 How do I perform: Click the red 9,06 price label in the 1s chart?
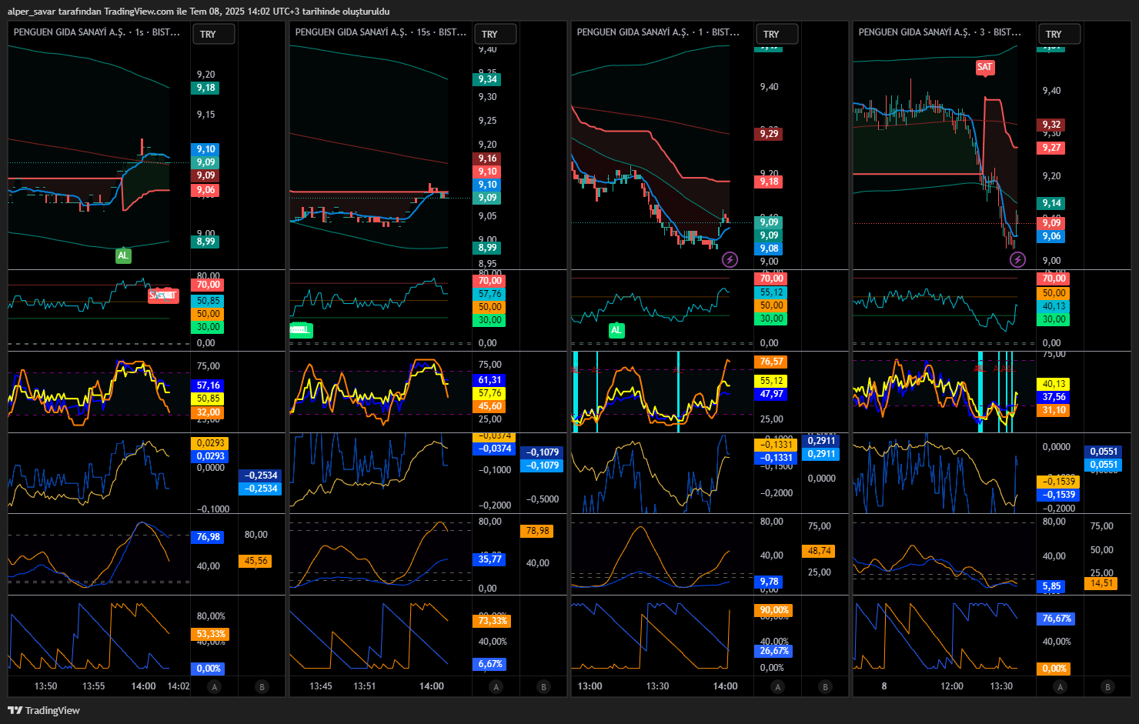click(205, 190)
